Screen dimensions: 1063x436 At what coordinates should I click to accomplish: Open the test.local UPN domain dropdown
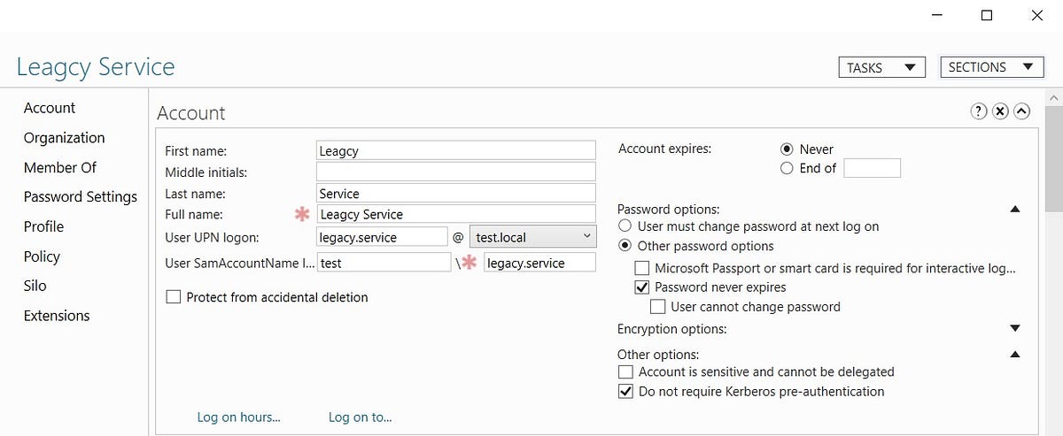click(x=533, y=236)
